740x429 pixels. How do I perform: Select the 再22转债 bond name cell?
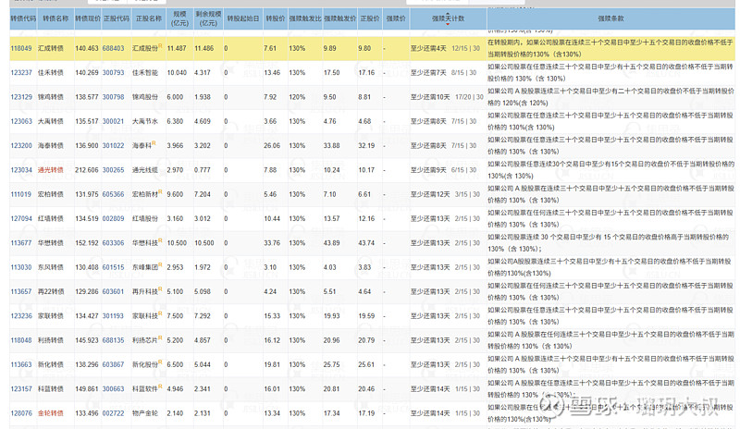[51, 292]
